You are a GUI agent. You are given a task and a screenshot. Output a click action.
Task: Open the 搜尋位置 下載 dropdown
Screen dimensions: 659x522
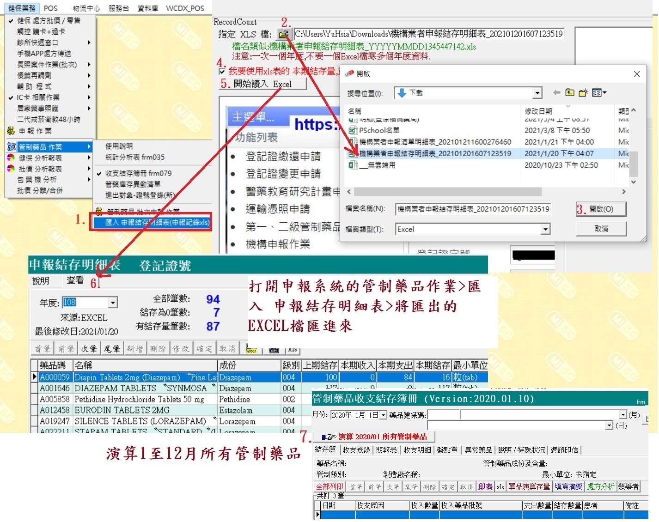(x=537, y=93)
